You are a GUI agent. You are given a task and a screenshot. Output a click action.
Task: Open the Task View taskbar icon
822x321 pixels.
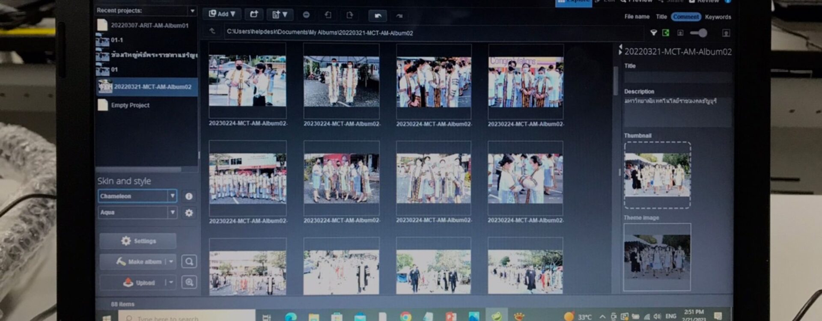(266, 317)
